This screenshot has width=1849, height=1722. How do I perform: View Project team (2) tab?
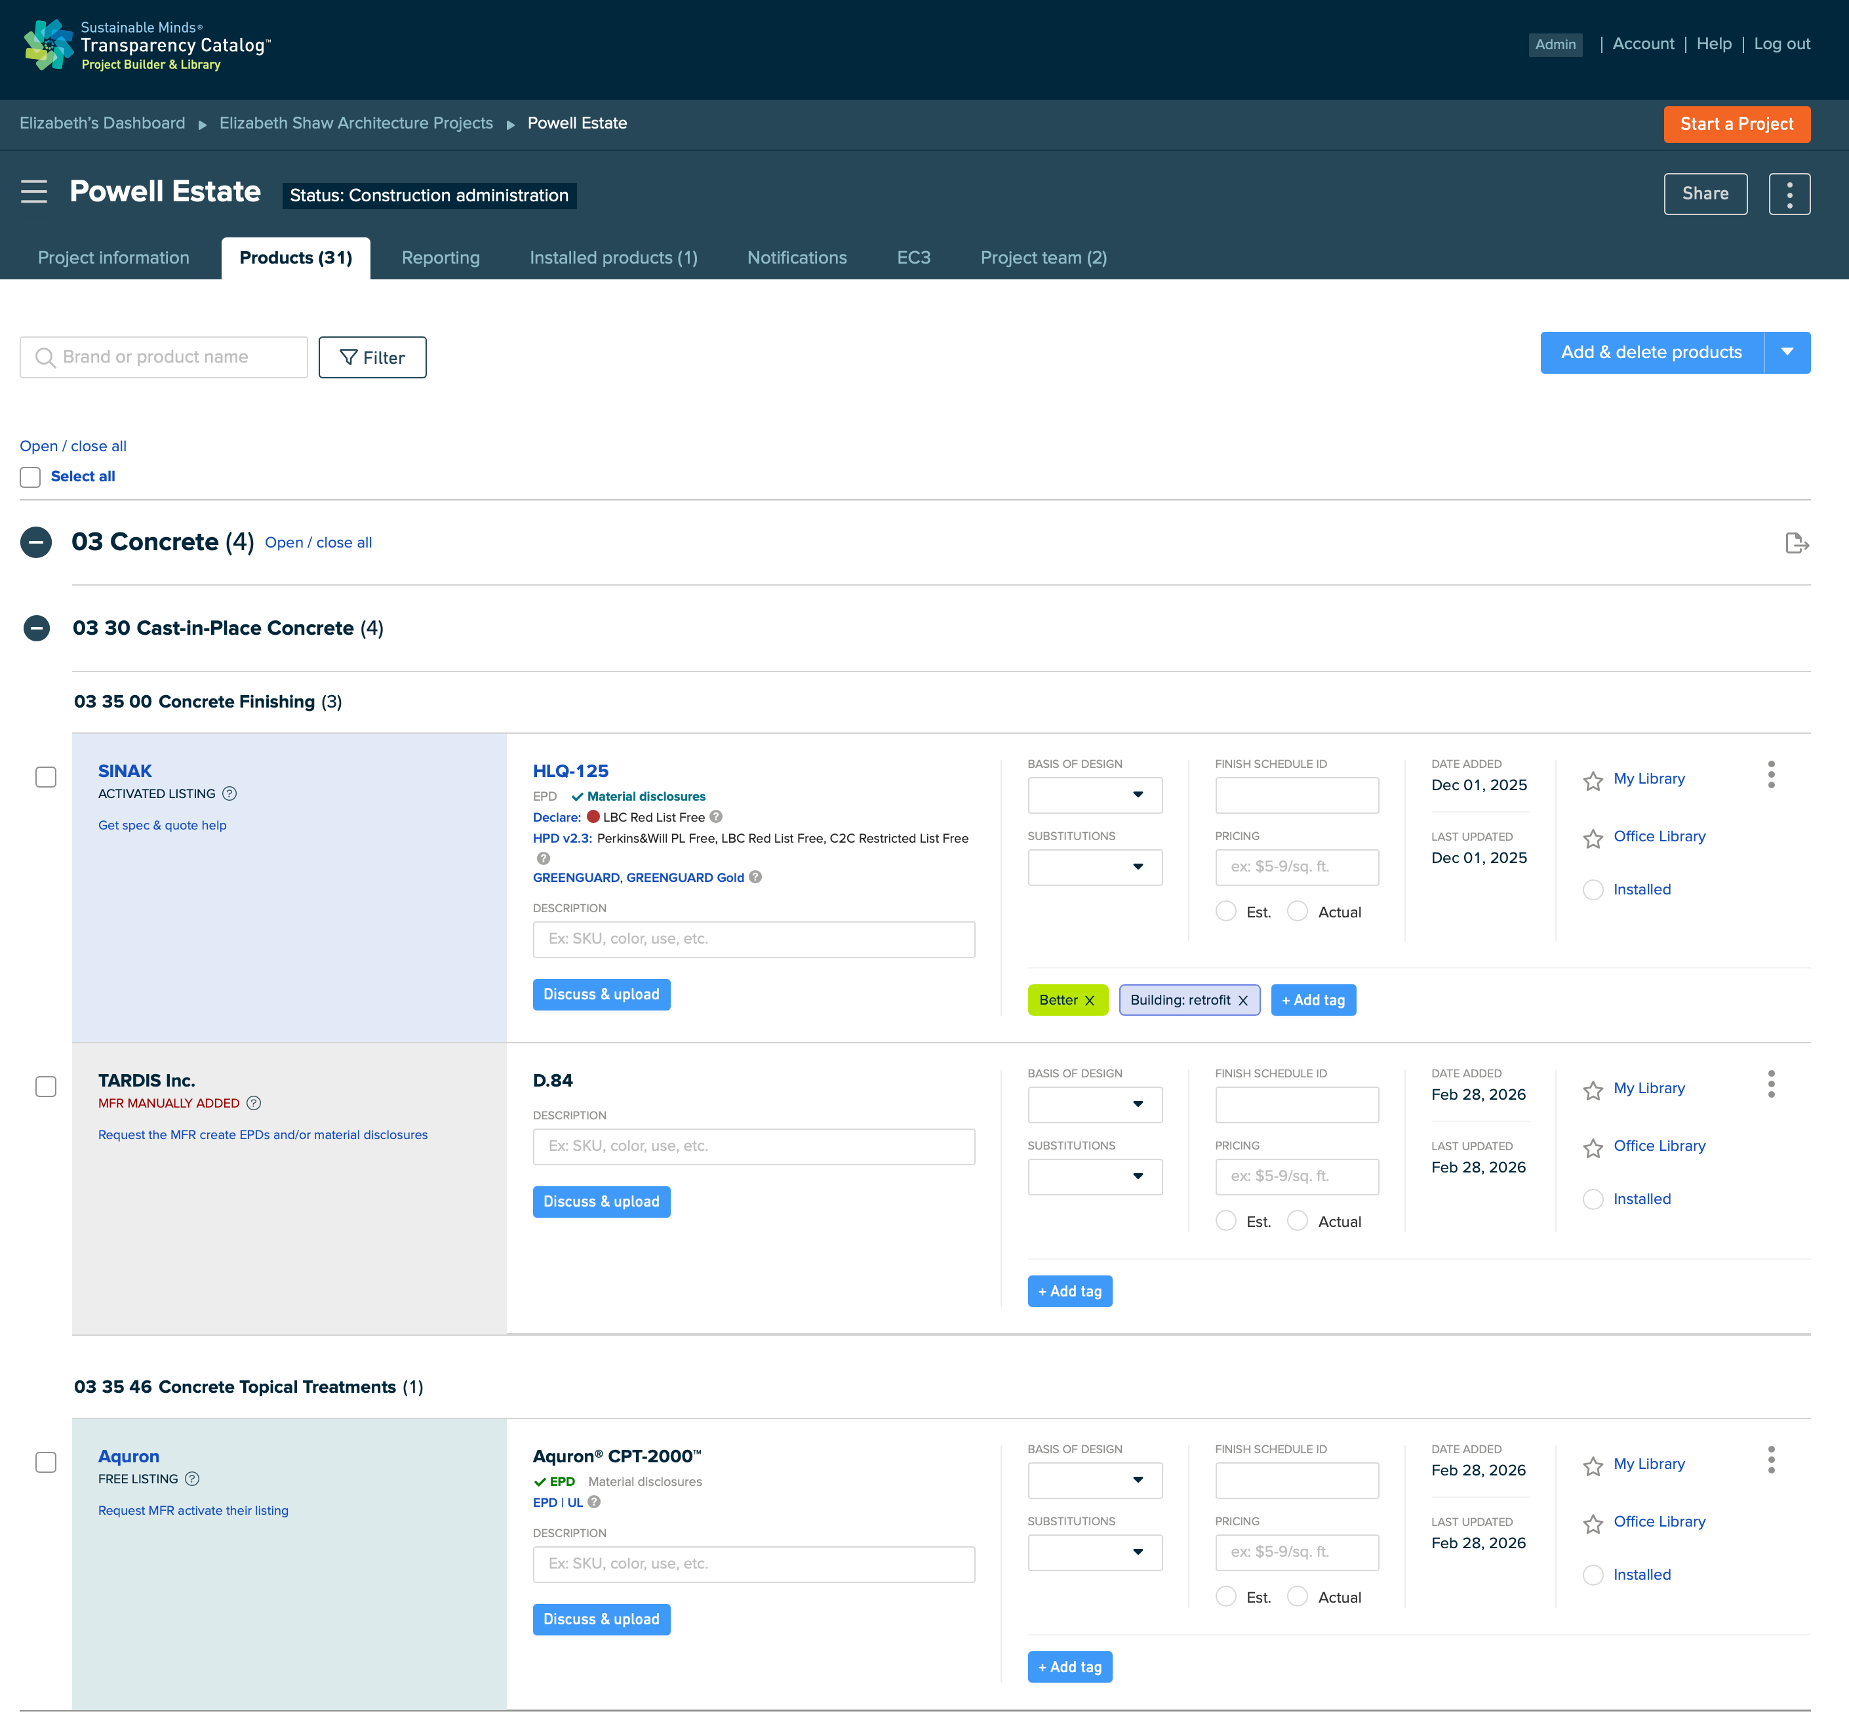pyautogui.click(x=1044, y=258)
